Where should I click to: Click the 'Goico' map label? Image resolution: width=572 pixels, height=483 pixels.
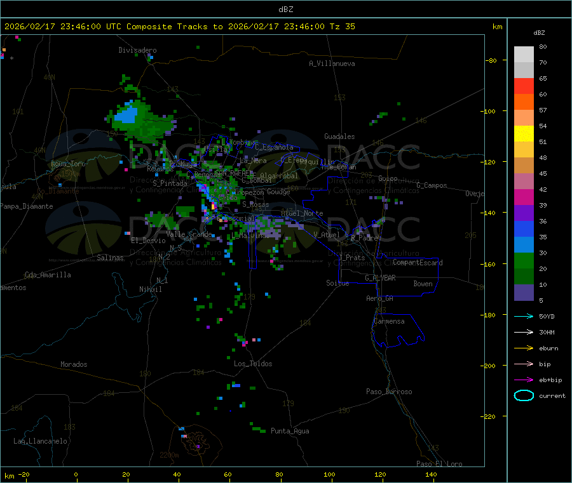388,178
